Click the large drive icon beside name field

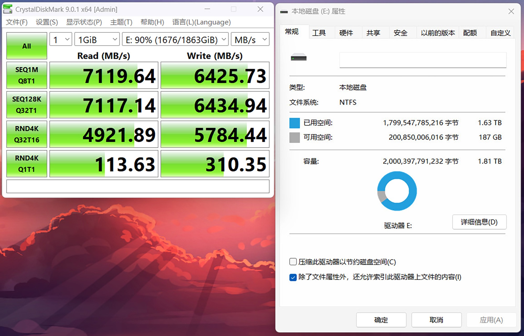click(298, 57)
